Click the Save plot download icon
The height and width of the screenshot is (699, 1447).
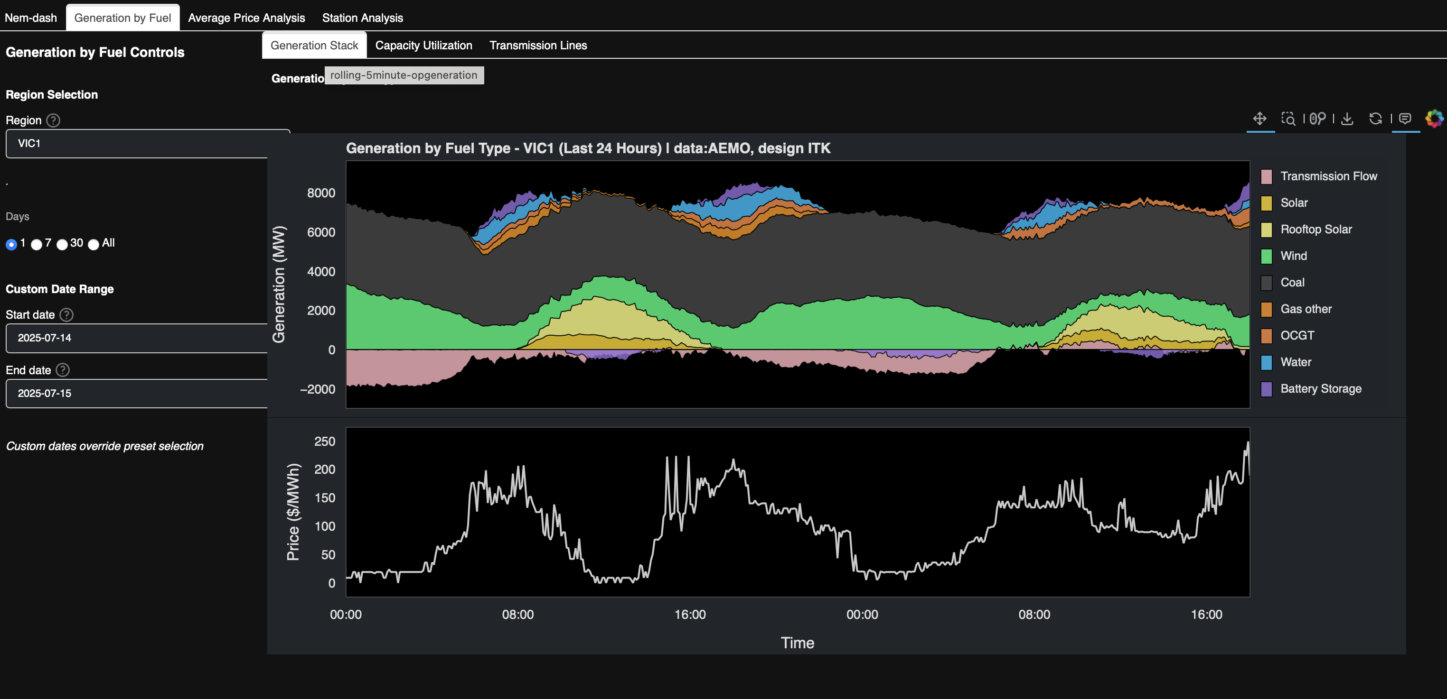(1347, 119)
